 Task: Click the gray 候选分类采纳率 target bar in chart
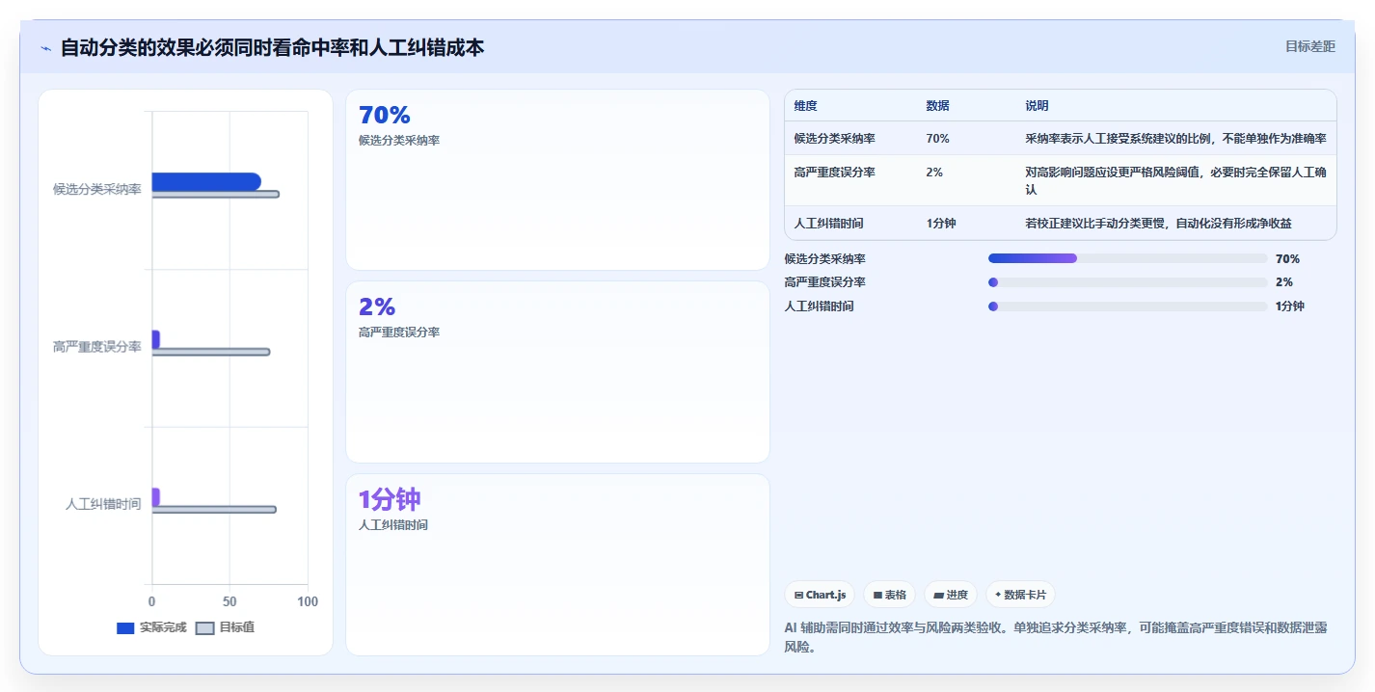pyautogui.click(x=215, y=195)
